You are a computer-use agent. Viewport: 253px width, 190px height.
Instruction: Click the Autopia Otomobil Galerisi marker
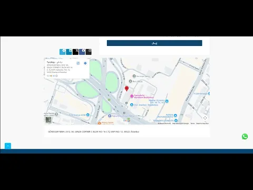tap(175, 116)
